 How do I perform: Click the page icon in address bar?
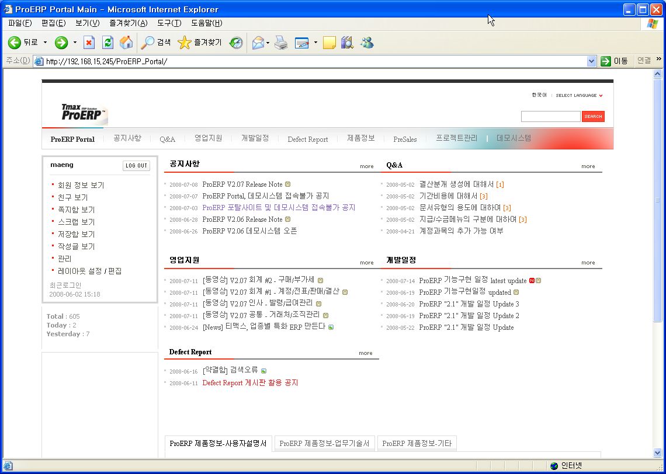[39, 61]
